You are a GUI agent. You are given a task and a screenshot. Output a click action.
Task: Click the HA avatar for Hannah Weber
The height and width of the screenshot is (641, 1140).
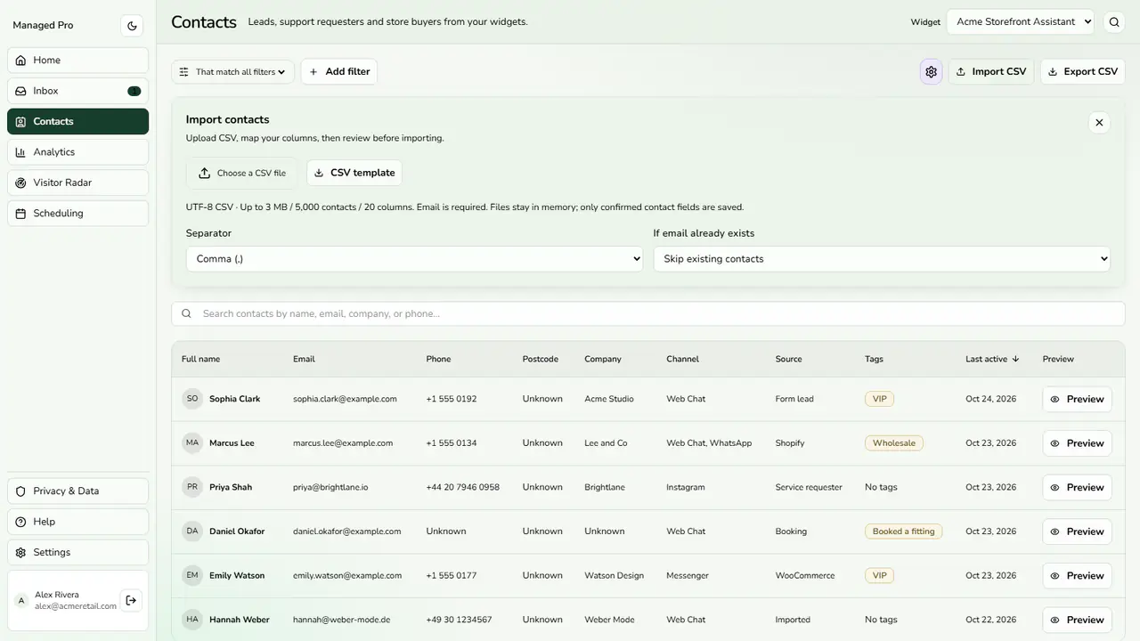[x=192, y=620]
